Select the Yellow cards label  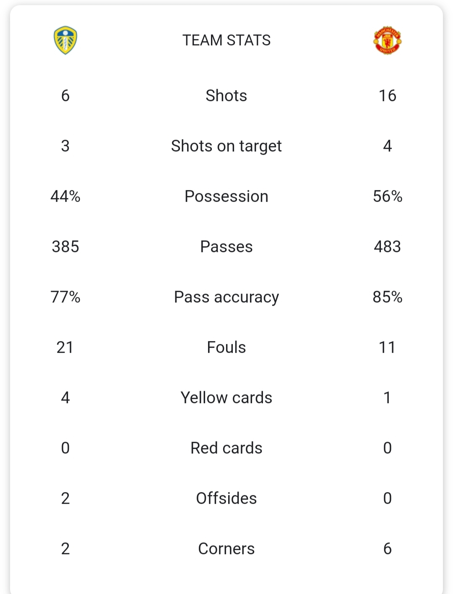coord(226,398)
